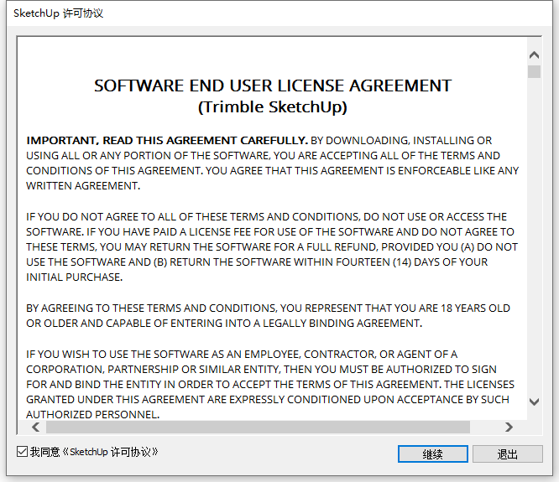Click the horizontal scrollbar right arrow
This screenshot has width=559, height=482.
click(x=509, y=427)
